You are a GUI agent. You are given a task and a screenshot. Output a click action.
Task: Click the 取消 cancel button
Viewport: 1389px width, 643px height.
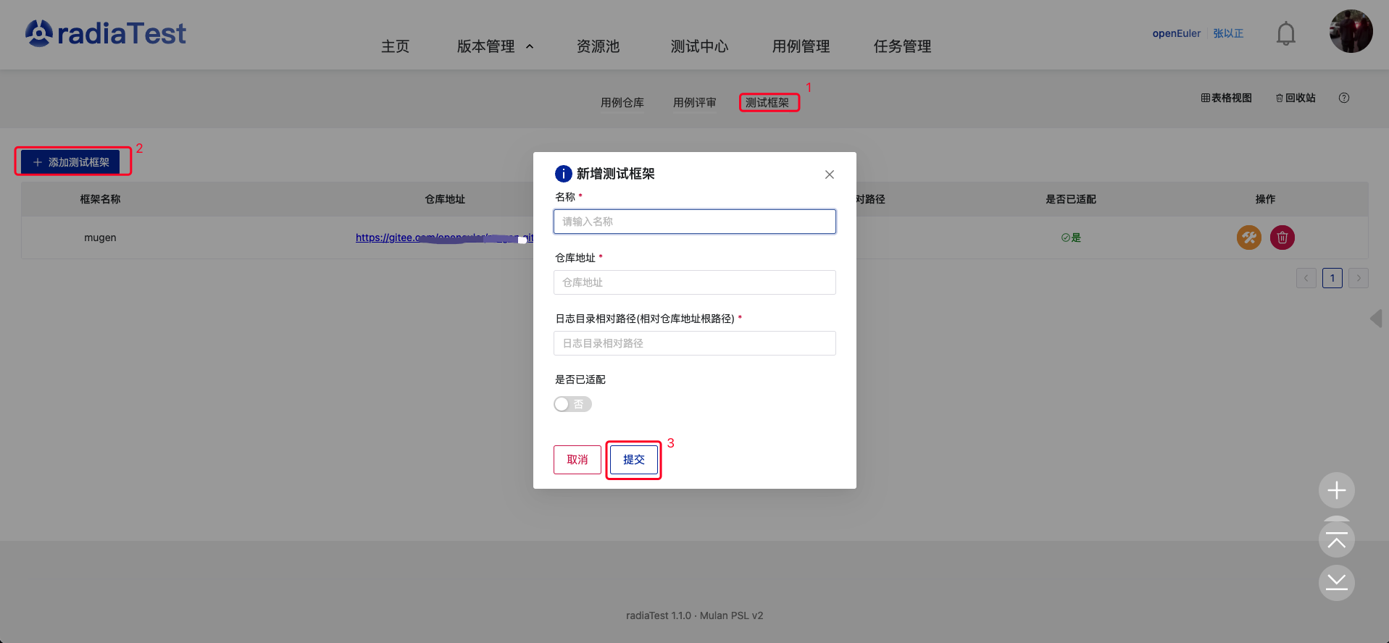577,460
